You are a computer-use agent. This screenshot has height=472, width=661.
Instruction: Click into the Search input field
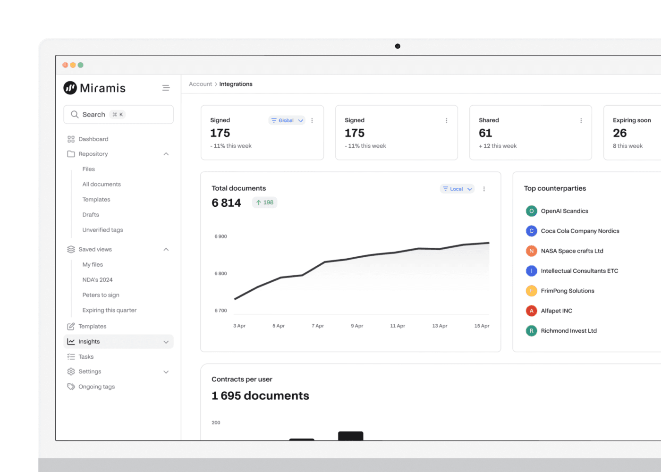[x=119, y=114]
